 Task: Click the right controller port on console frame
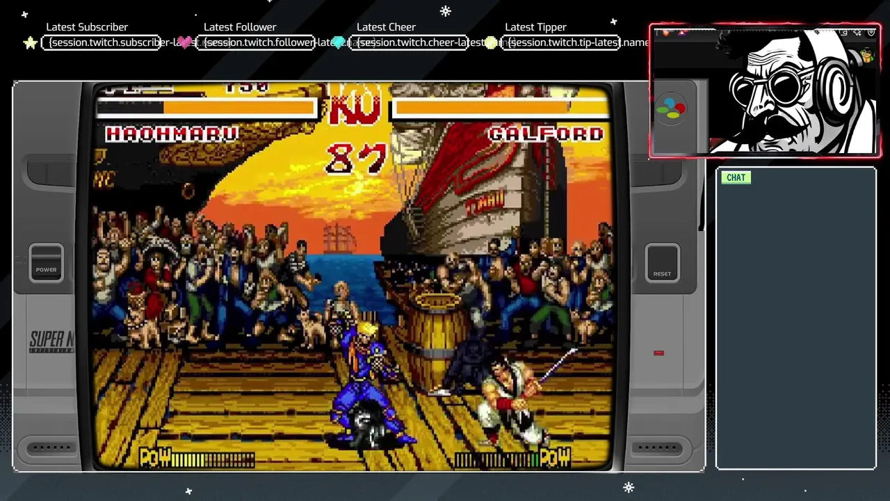click(656, 448)
